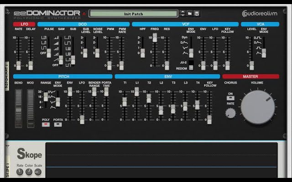Image resolution: width=292 pixels, height=182 pixels.
Task: Click the Audiorealism logo
Action: click(259, 14)
